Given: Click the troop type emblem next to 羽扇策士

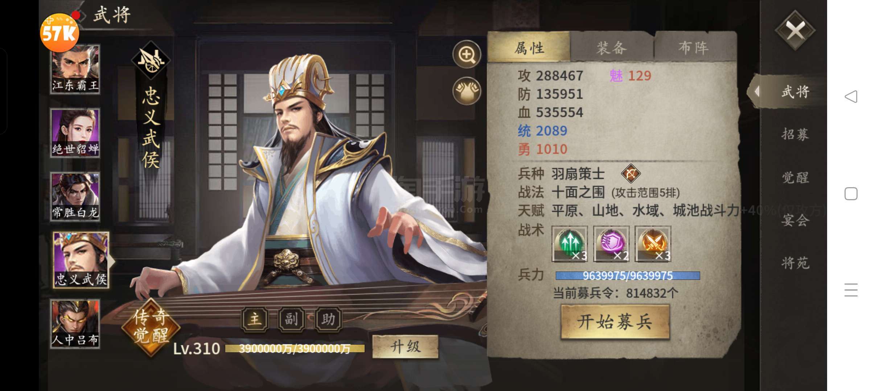Looking at the screenshot, I should click(x=630, y=173).
